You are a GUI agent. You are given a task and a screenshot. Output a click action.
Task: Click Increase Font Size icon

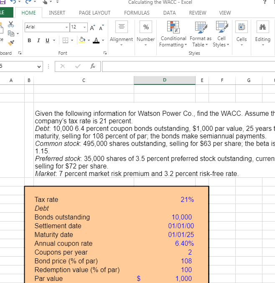pos(92,28)
